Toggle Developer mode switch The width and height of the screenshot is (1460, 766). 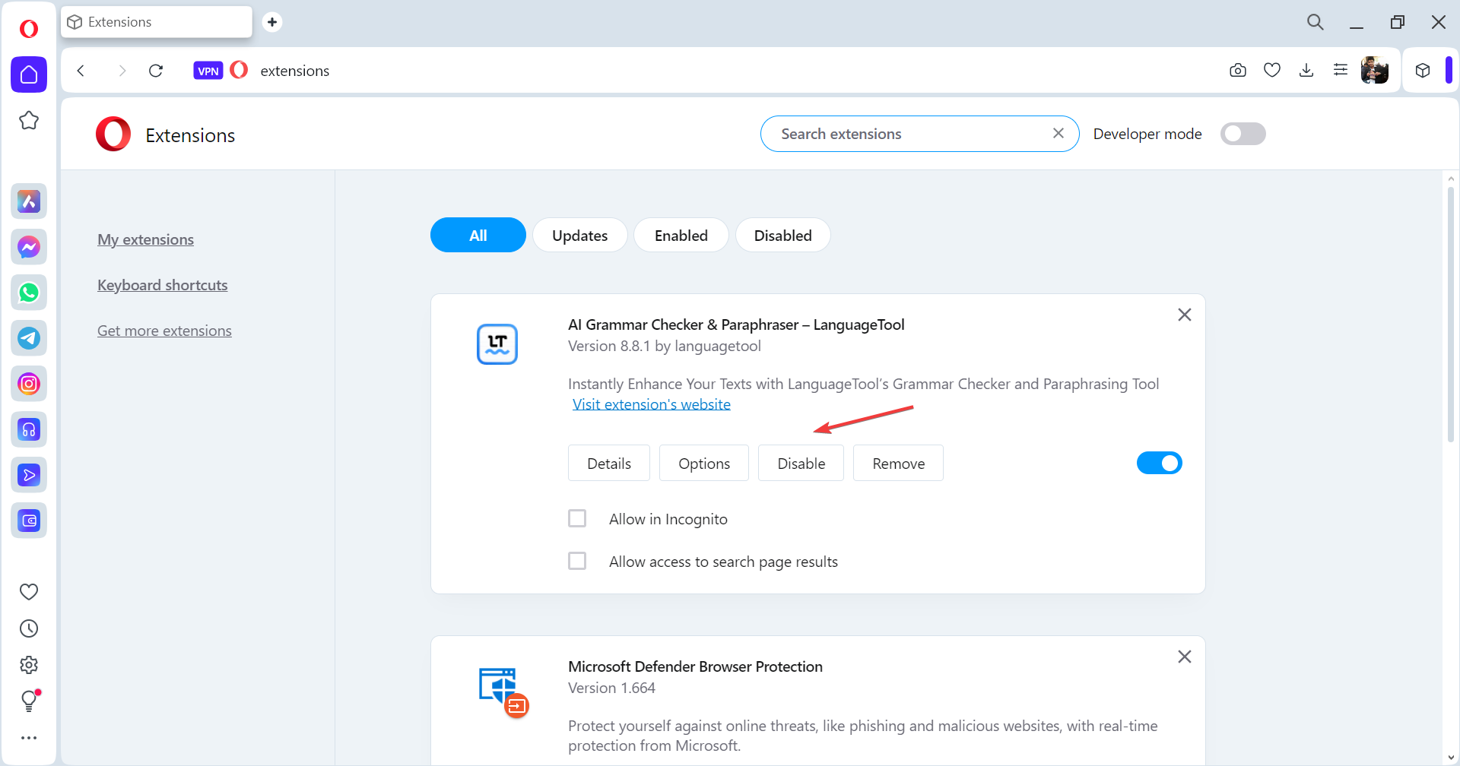point(1243,134)
